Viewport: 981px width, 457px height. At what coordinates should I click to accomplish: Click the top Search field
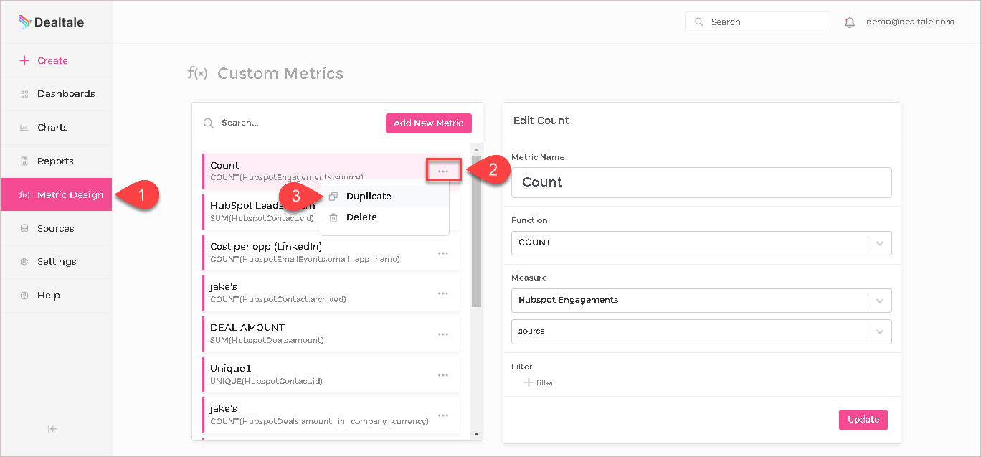(x=757, y=22)
